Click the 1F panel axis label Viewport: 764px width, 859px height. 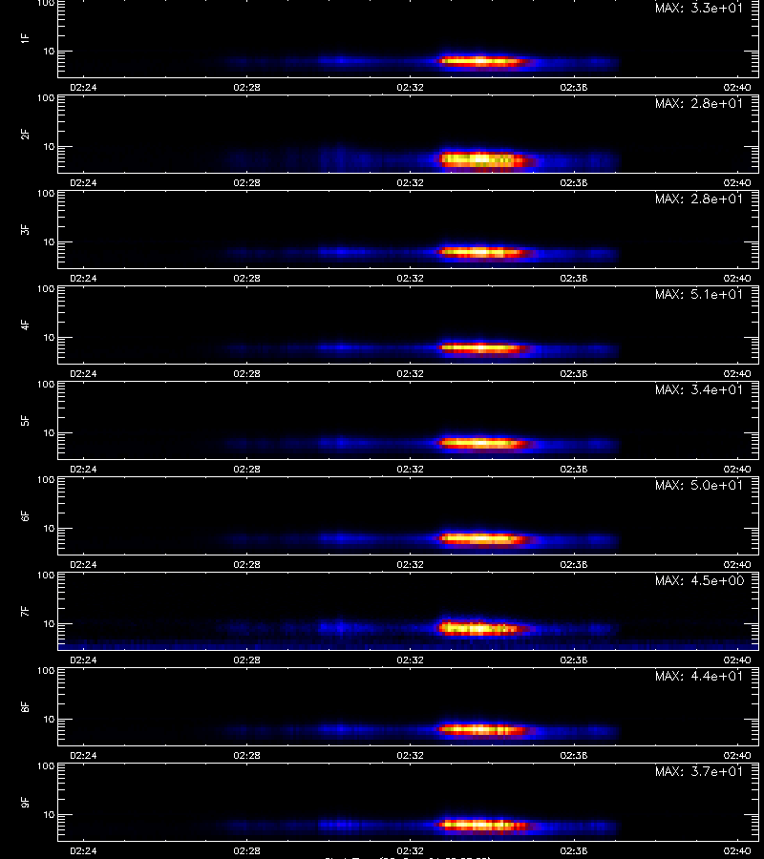(25, 38)
